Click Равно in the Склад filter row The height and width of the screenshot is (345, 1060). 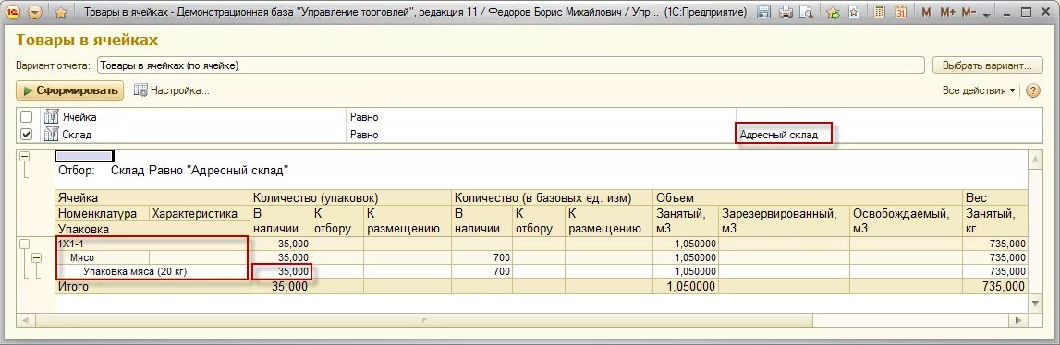tap(364, 135)
